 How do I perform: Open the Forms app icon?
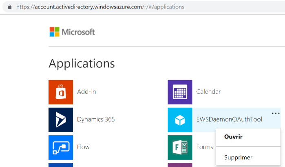pyautogui.click(x=180, y=147)
